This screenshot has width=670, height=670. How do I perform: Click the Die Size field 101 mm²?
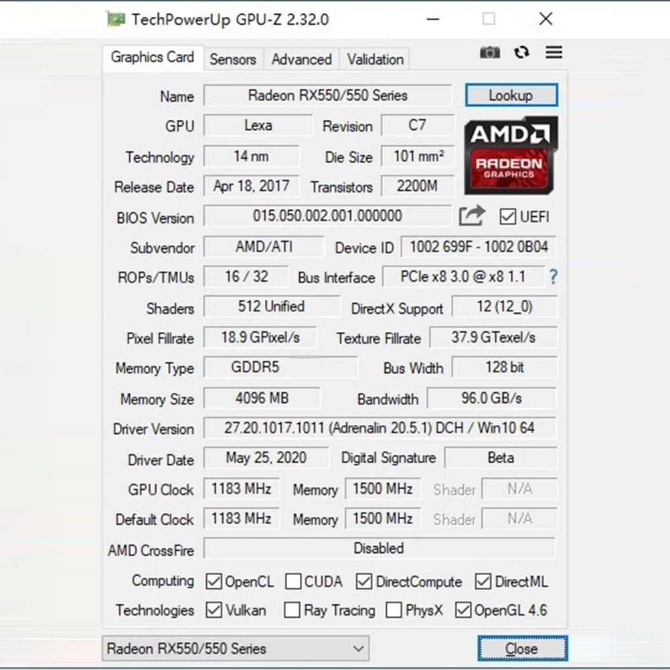[x=417, y=156]
